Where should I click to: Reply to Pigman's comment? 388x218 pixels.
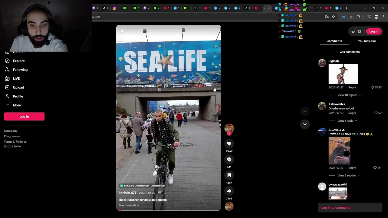click(352, 88)
